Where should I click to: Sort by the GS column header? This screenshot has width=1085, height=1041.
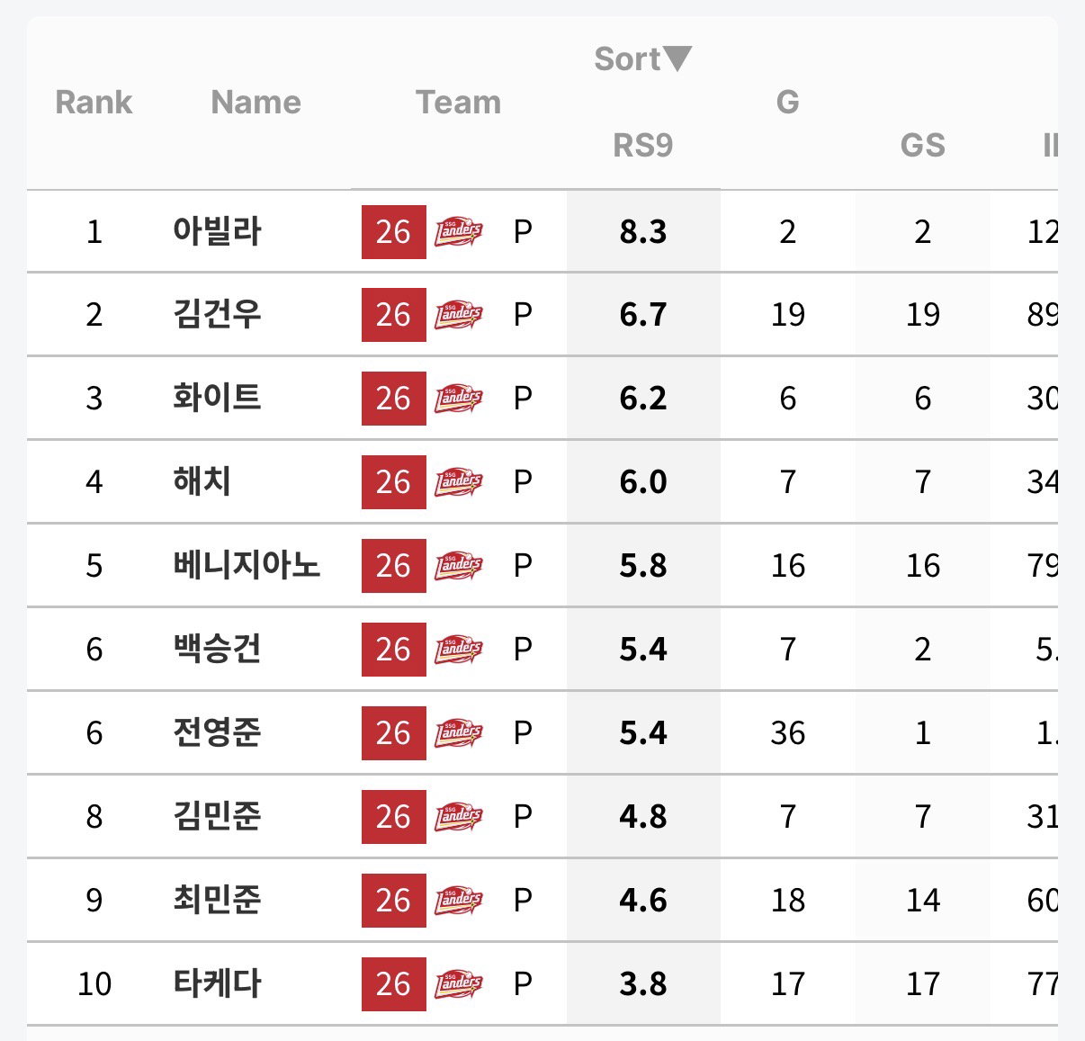point(922,145)
